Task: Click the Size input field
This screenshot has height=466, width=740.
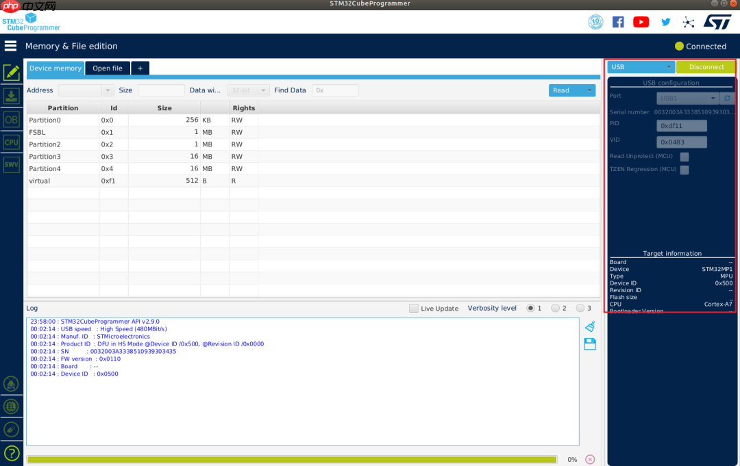Action: pyautogui.click(x=161, y=90)
